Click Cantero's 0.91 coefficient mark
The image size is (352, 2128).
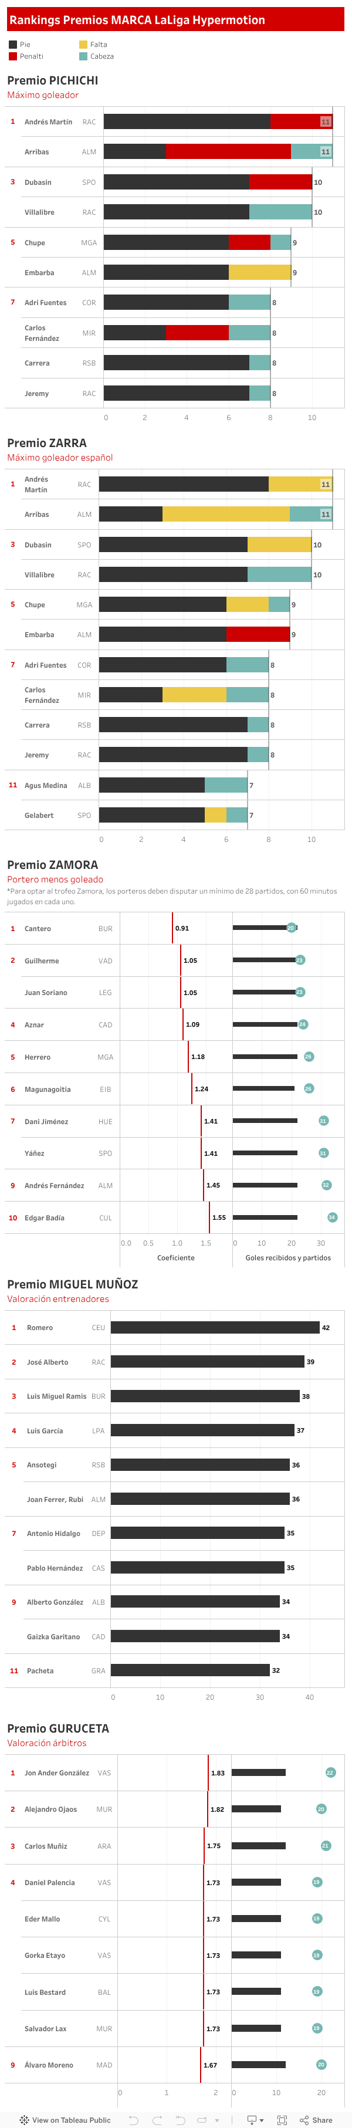click(x=172, y=929)
